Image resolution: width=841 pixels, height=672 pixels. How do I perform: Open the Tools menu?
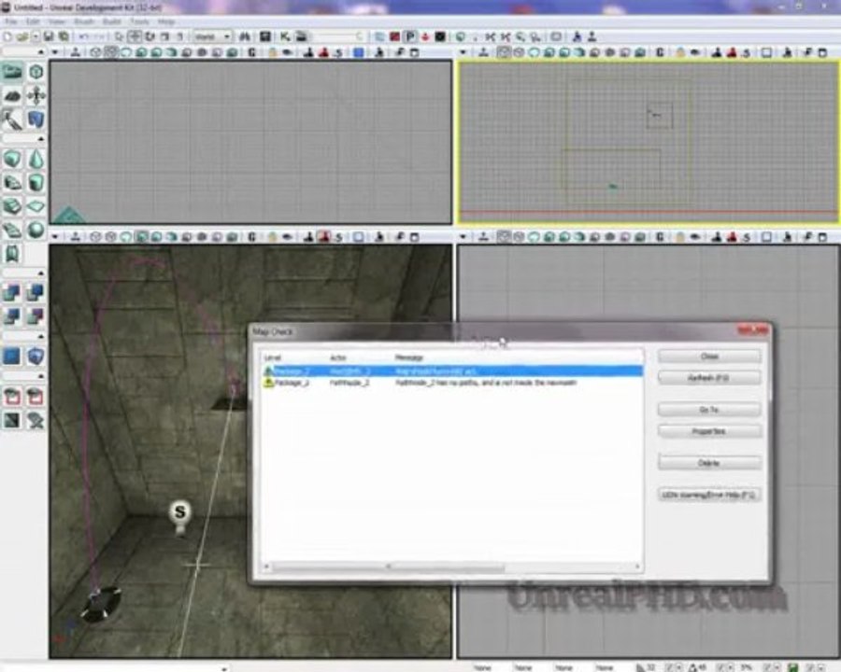coord(139,21)
